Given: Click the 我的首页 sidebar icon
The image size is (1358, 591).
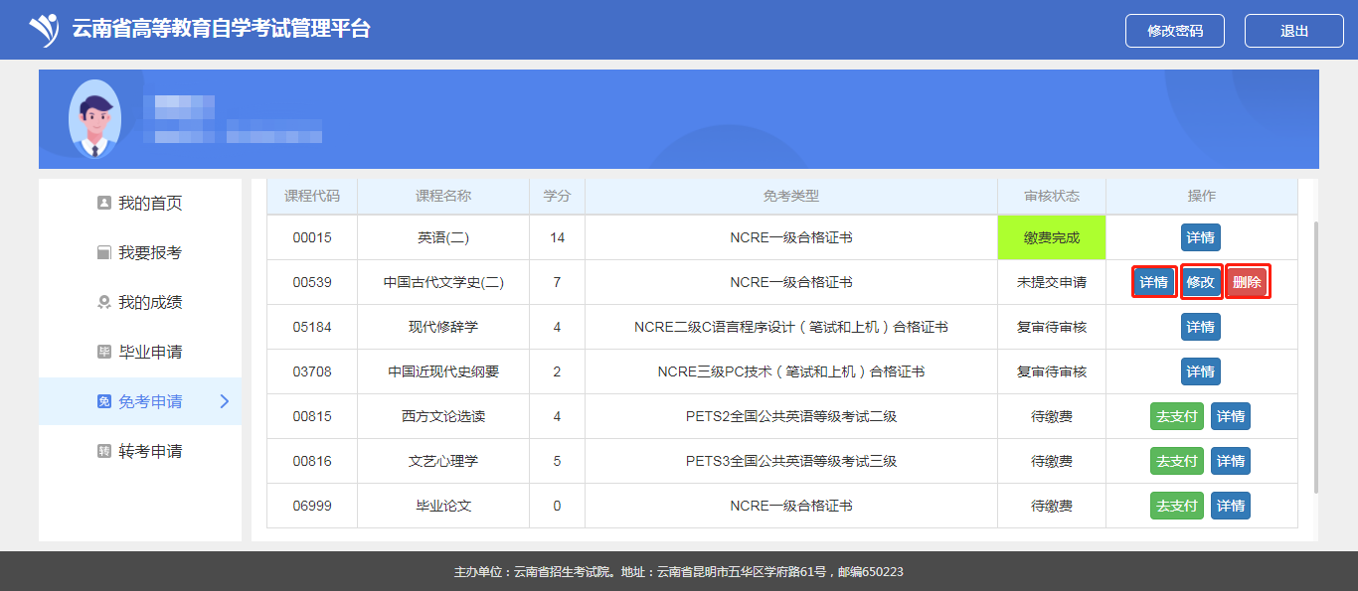Looking at the screenshot, I should coord(103,203).
